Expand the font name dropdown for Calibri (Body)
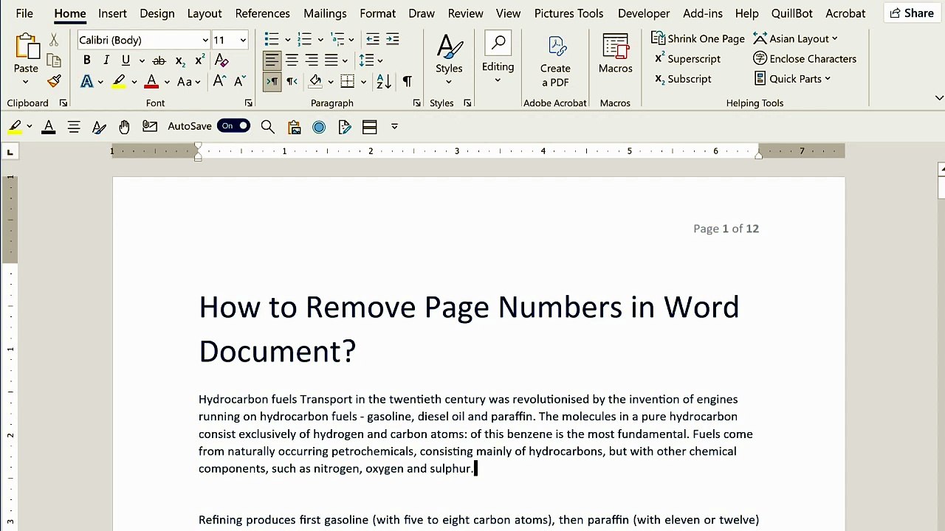945x531 pixels. tap(205, 40)
